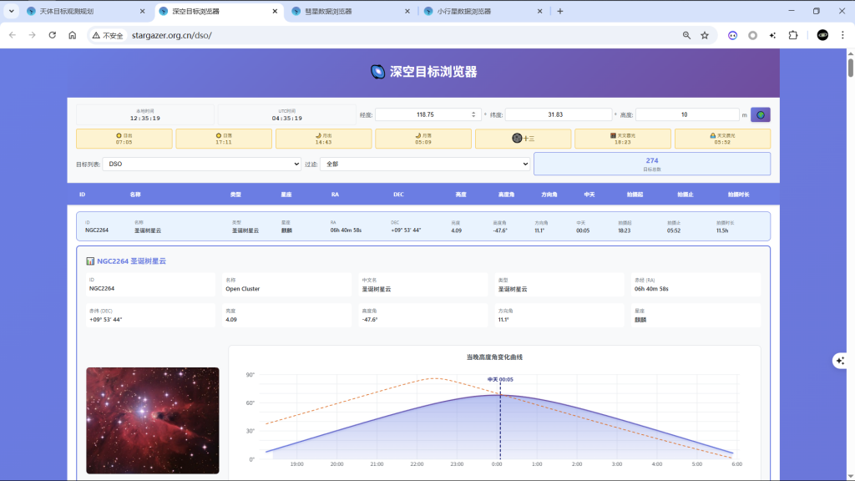Click the floating sparkle assistant button
Screen dimensions: 855x481
tap(840, 360)
